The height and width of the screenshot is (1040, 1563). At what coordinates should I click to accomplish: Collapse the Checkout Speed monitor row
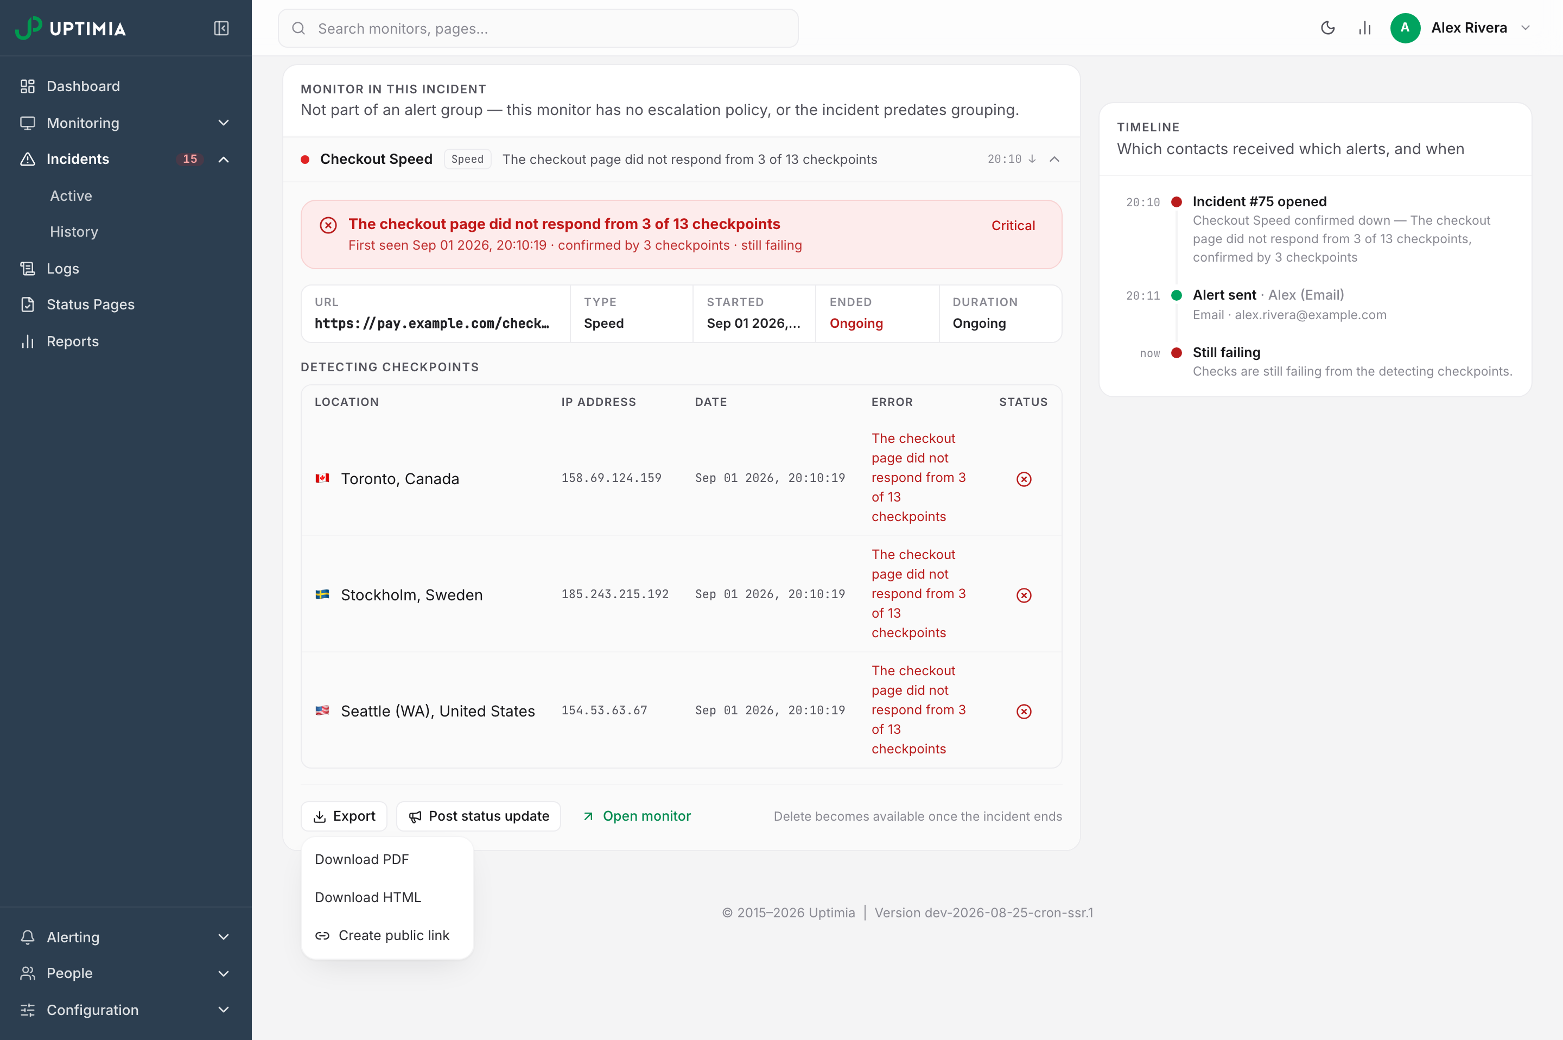1054,159
